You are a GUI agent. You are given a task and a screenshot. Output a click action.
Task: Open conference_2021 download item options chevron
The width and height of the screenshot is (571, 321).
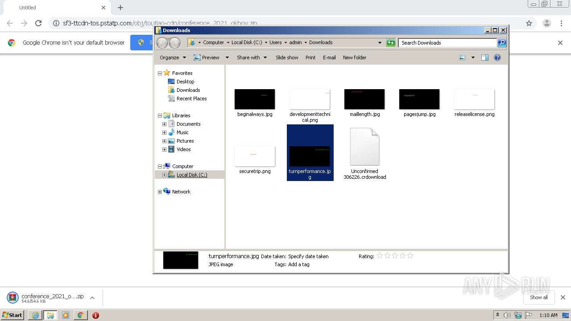click(92, 297)
